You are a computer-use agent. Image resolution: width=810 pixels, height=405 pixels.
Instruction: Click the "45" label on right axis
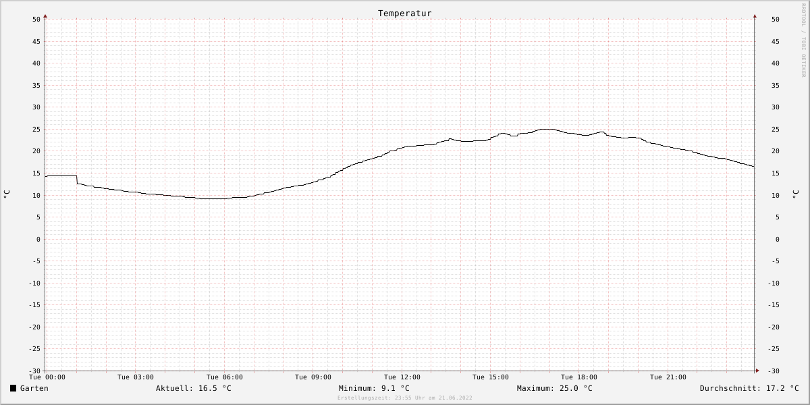[x=776, y=42]
